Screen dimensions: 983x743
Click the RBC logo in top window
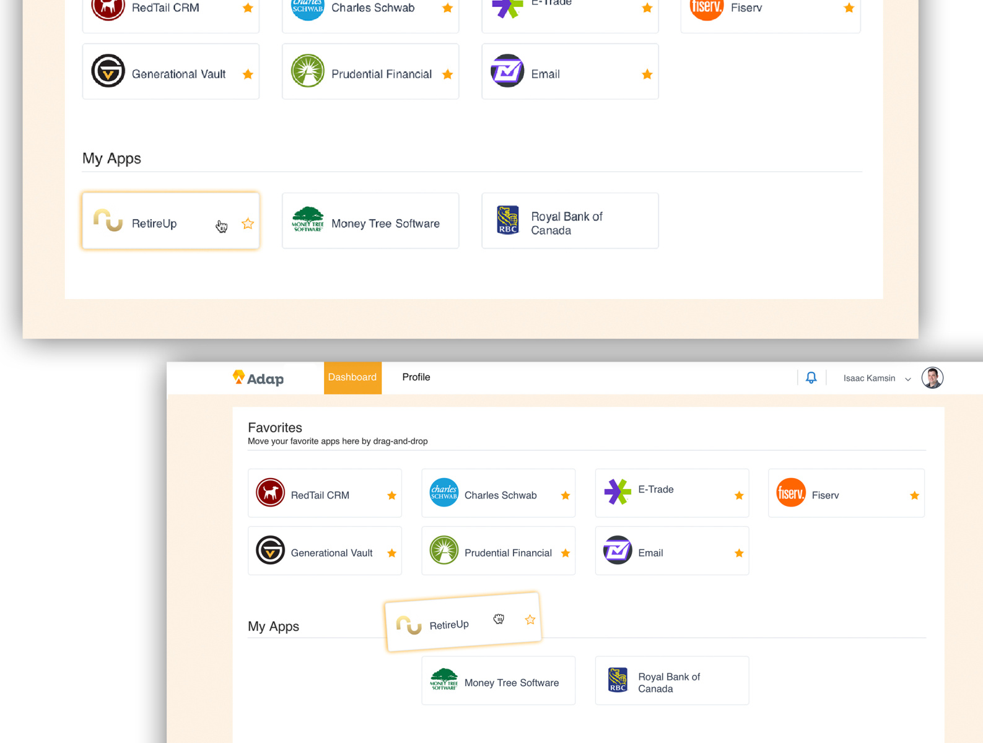coord(508,220)
